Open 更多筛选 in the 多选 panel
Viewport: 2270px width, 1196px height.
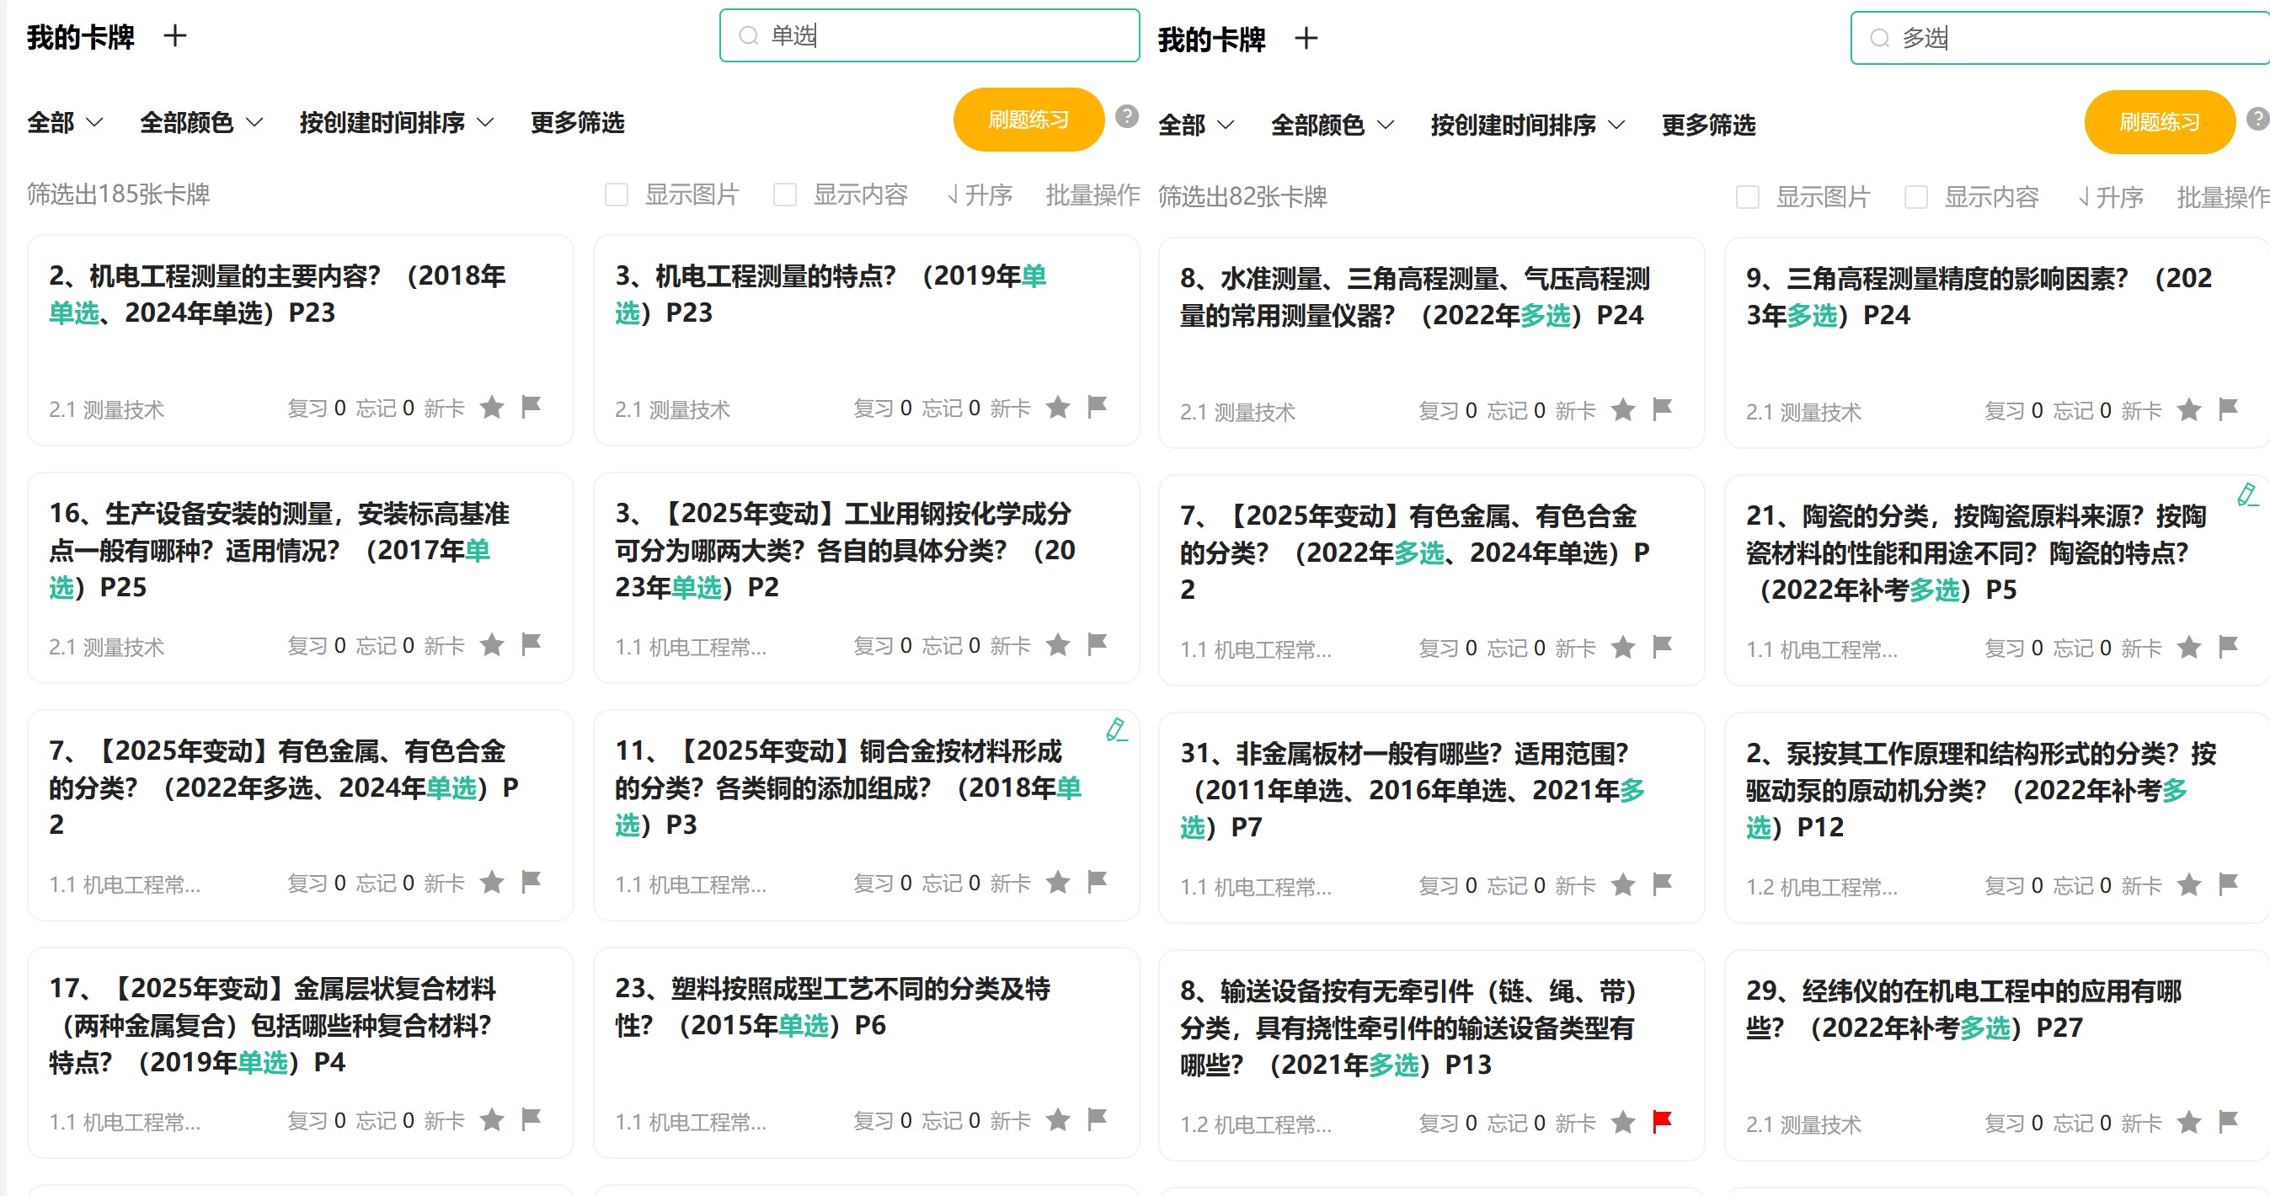[x=1708, y=125]
